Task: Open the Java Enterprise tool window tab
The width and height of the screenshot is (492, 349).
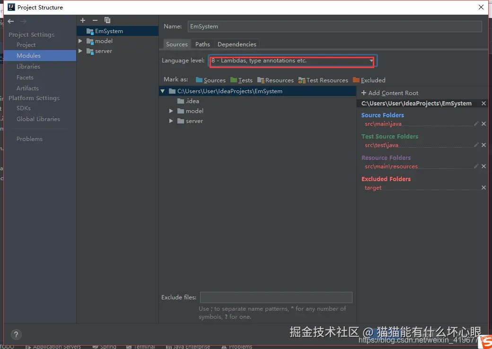Action: 188,347
